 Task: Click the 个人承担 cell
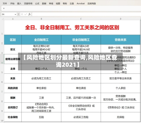click(x=120, y=88)
